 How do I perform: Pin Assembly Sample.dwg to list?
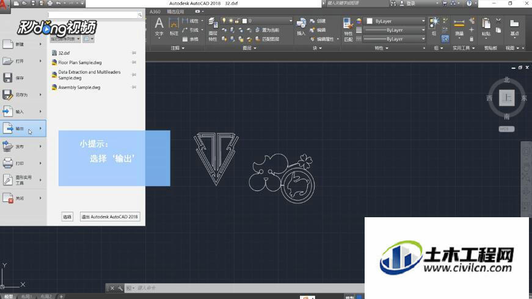tap(134, 87)
